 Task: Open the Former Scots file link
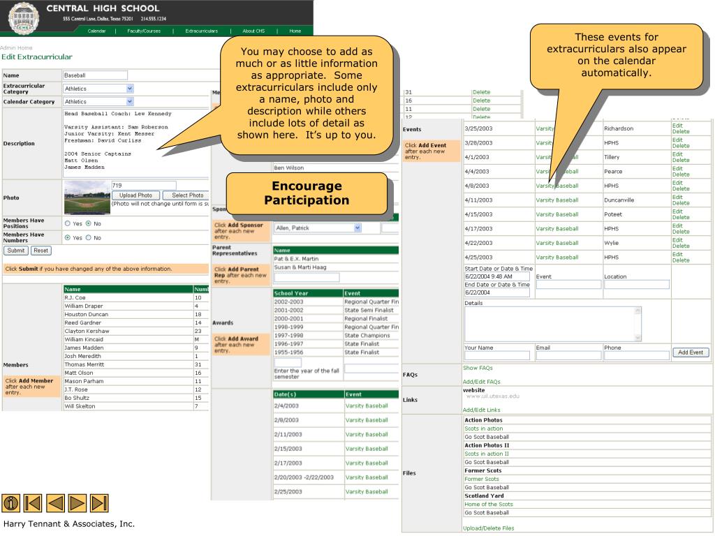point(482,479)
